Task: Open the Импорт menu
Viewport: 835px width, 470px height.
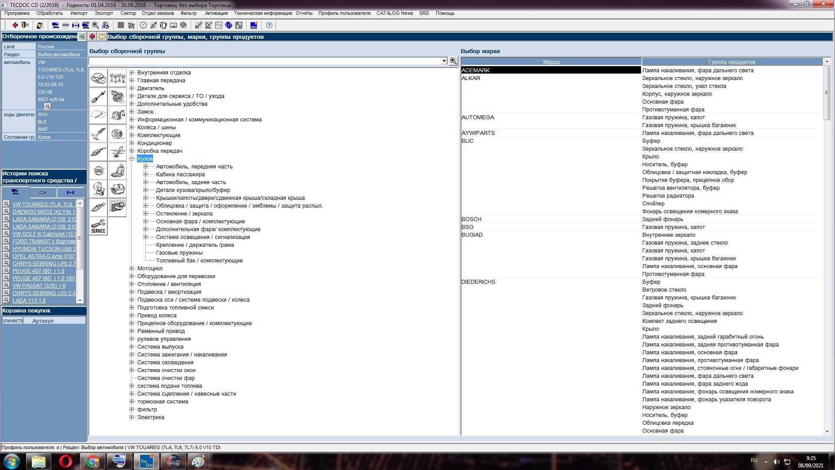Action: coord(79,13)
